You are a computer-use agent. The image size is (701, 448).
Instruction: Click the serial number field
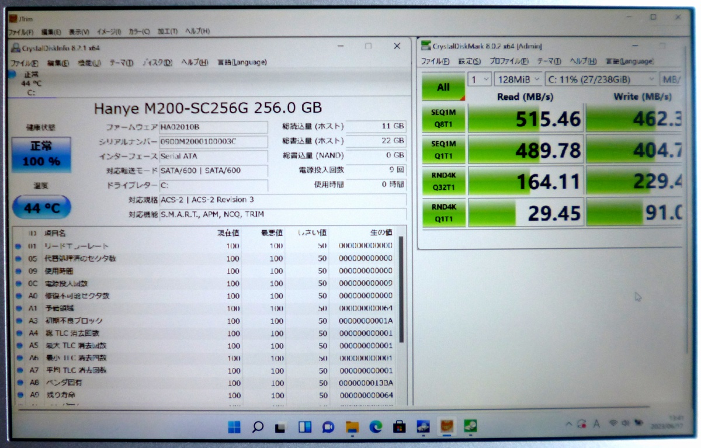[213, 141]
